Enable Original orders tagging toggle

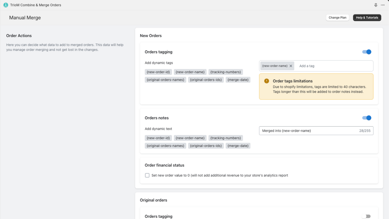pos(367,216)
